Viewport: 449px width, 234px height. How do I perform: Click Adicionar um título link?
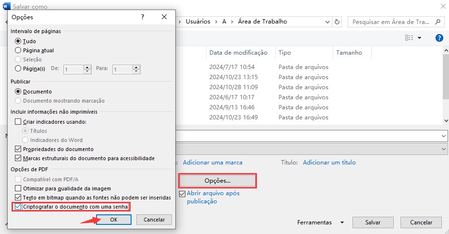pos(329,163)
